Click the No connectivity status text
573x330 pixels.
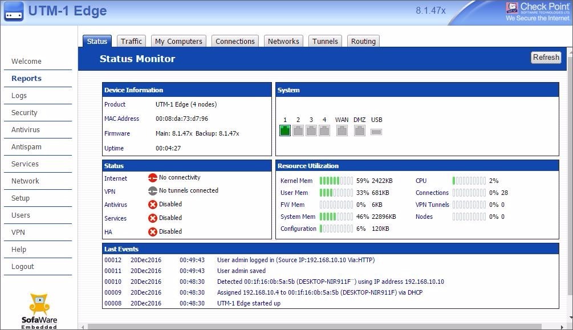[x=180, y=178]
